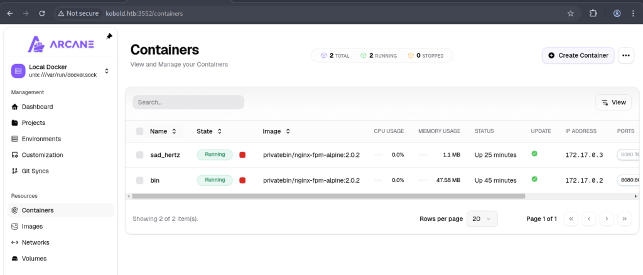Open Volumes in the sidebar
This screenshot has width=643, height=275.
click(61, 259)
